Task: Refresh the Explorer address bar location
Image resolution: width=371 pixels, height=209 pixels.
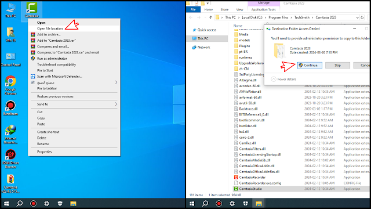Action: 362,17
